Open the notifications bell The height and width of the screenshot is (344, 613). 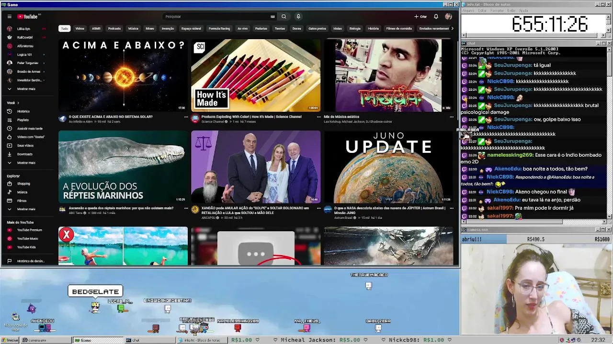436,16
